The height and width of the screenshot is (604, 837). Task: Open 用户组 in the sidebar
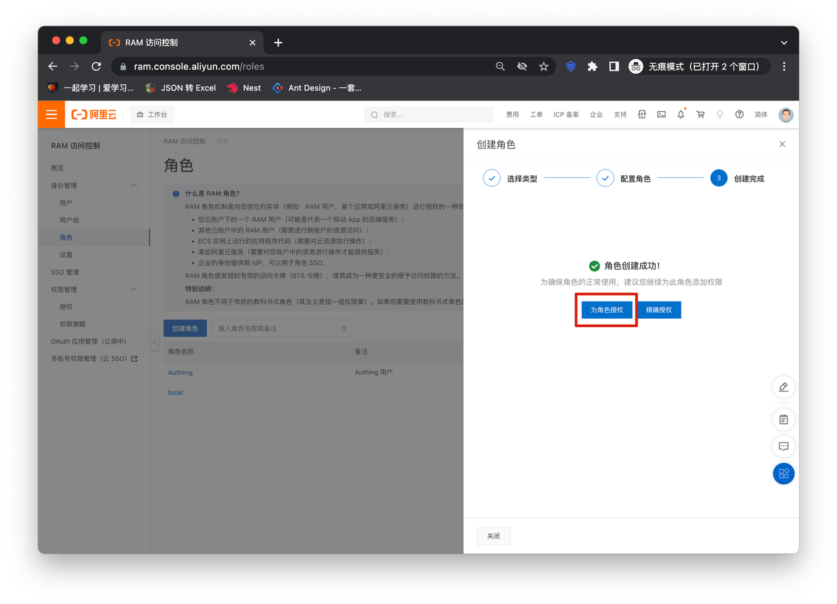coord(69,220)
